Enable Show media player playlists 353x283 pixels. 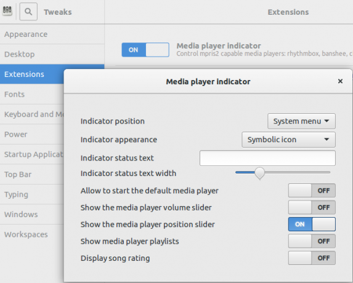tap(312, 241)
